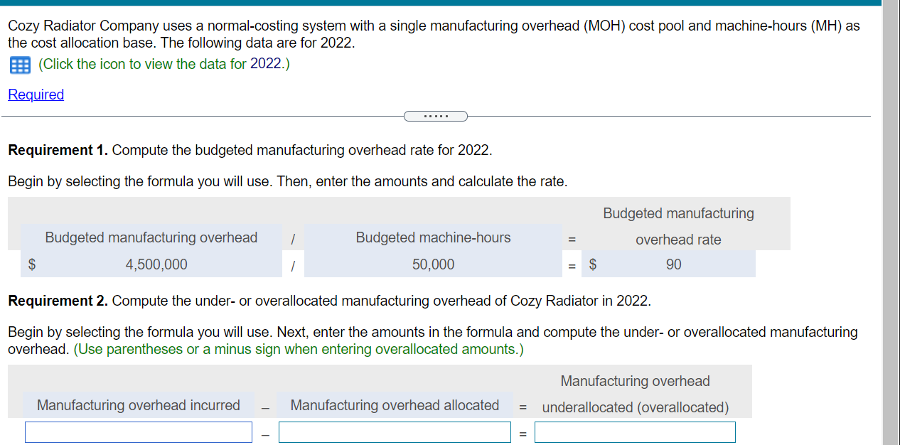Click the grid icon to view 2022 data
The height and width of the screenshot is (445, 900).
click(19, 65)
